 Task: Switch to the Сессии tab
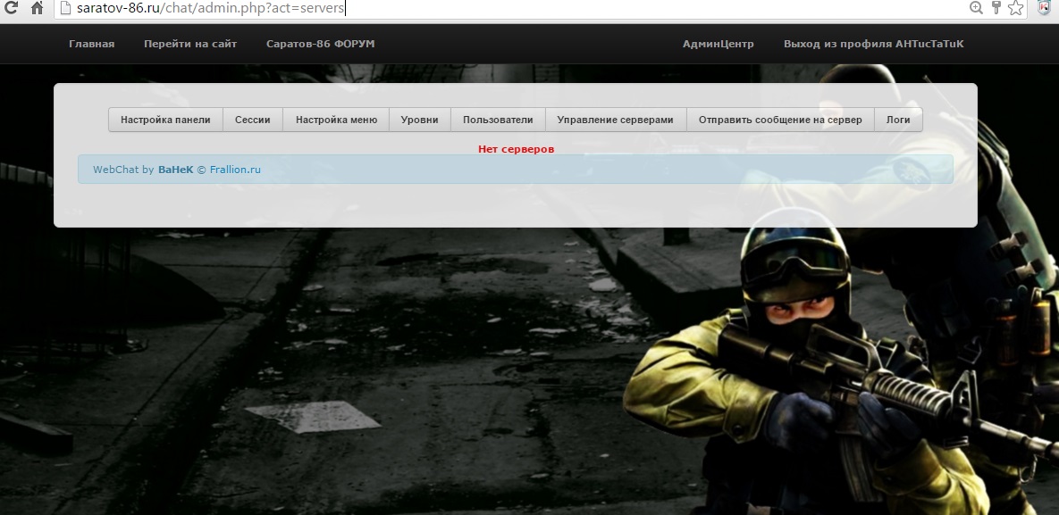253,120
